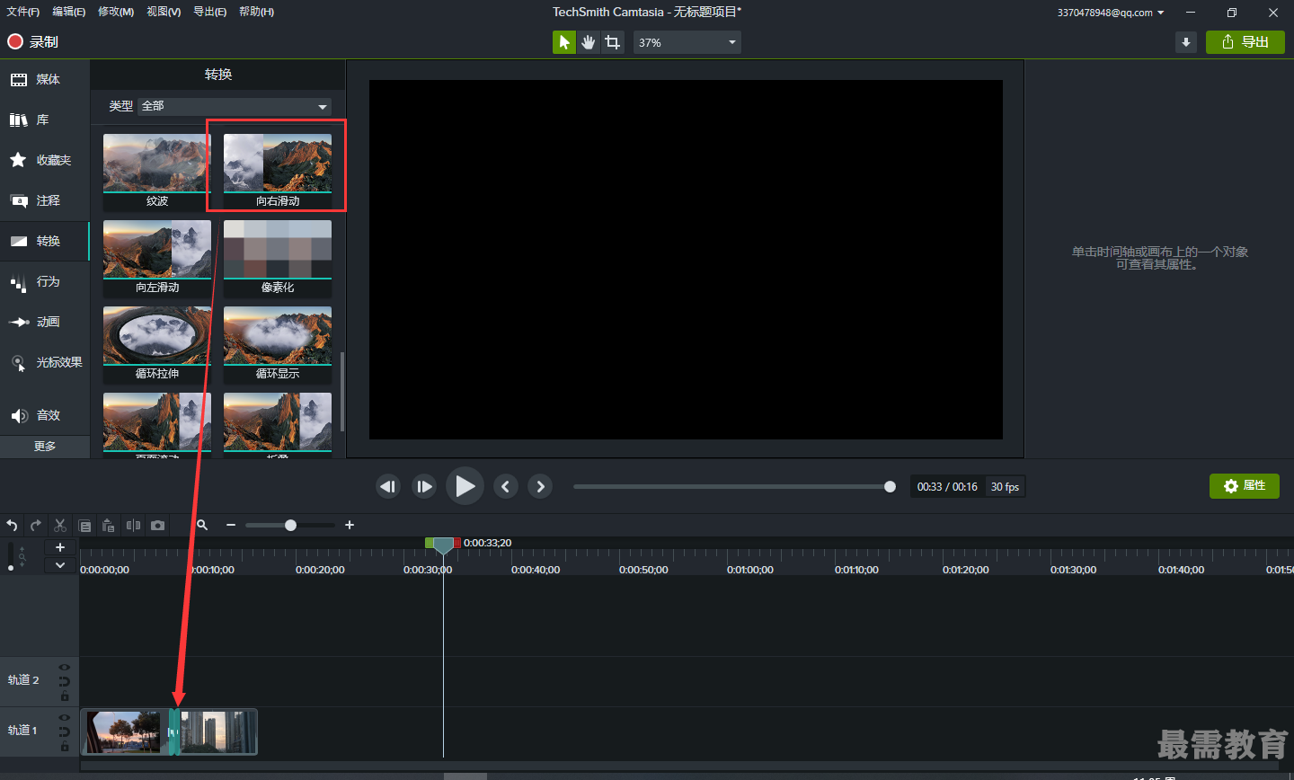Screen dimensions: 1294x780
Task: Toggle the lock on 轨道 2
Action: click(x=65, y=696)
